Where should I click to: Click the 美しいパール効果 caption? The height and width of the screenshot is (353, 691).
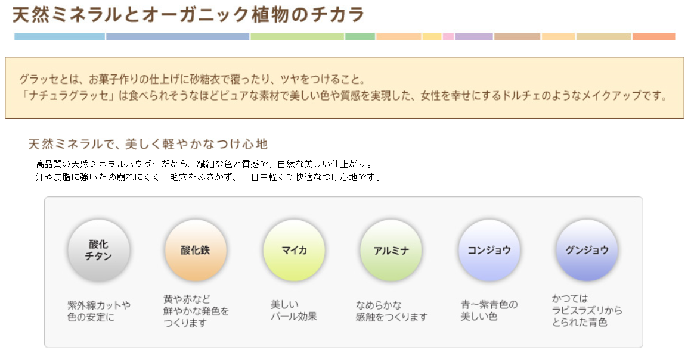pyautogui.click(x=293, y=310)
